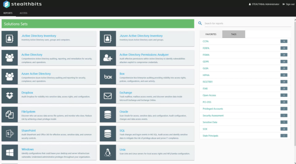This screenshot has height=164, width=296.
Task: Open the Active Directory solution link
Action: click(x=32, y=55)
